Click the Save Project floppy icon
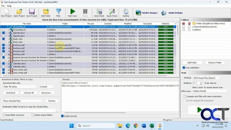 click(32, 13)
